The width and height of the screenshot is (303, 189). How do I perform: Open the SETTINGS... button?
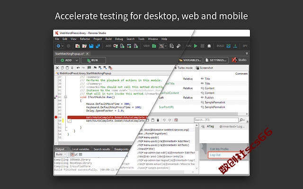216,60
